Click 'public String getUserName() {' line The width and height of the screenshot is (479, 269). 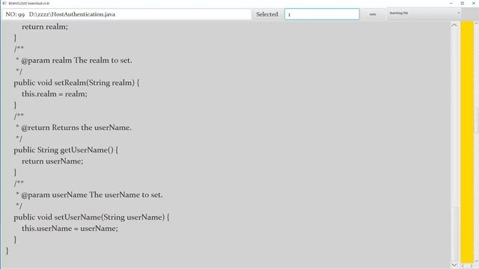click(66, 150)
